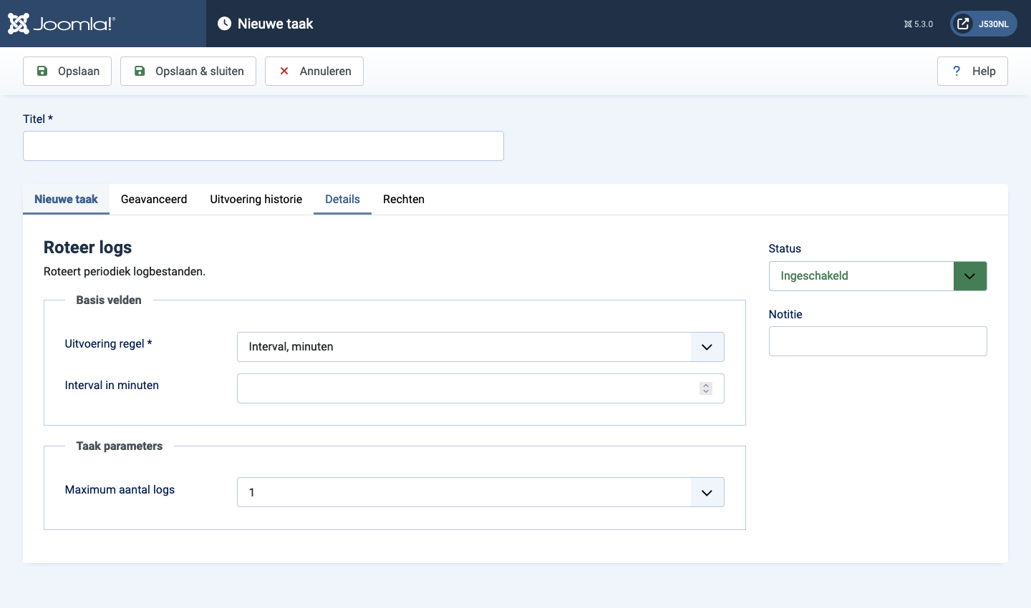The width and height of the screenshot is (1031, 608).
Task: Click the Joomla! logo
Action: 62,24
